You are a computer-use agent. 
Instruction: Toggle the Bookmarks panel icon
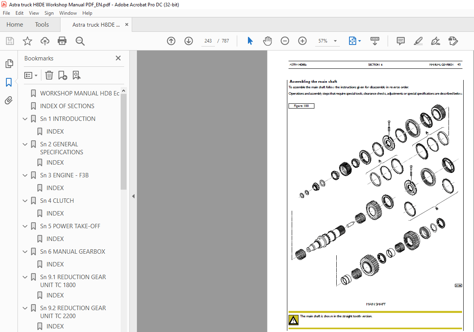9,82
